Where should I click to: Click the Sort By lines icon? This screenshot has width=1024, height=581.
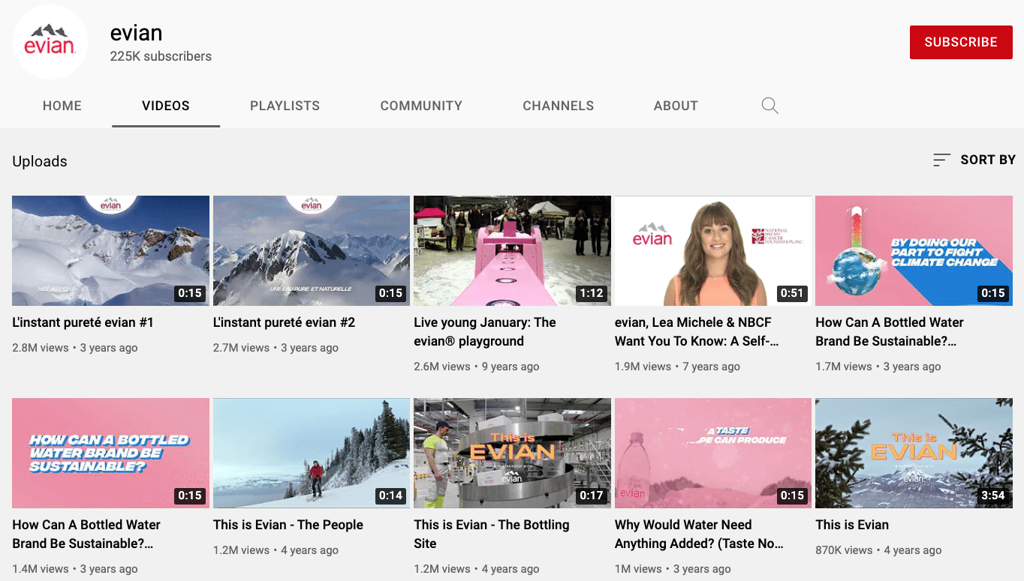pyautogui.click(x=941, y=160)
